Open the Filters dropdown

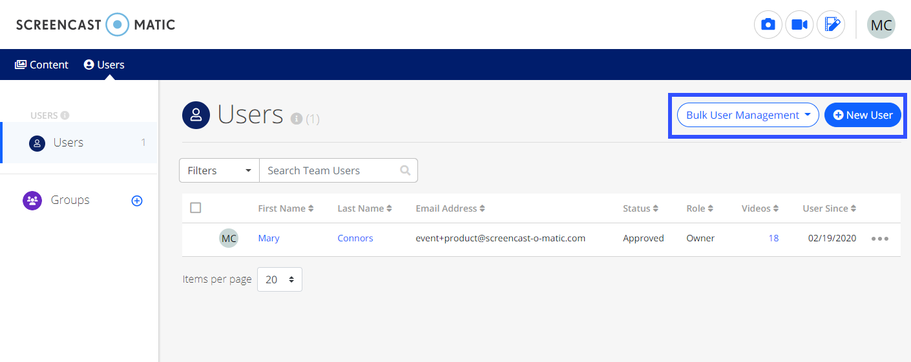(219, 170)
